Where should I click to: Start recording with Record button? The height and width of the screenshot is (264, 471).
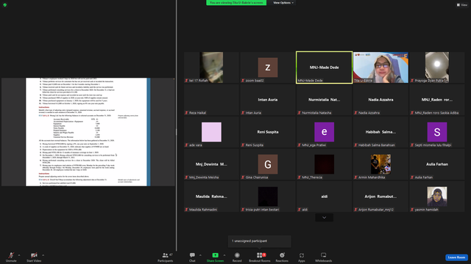click(237, 257)
